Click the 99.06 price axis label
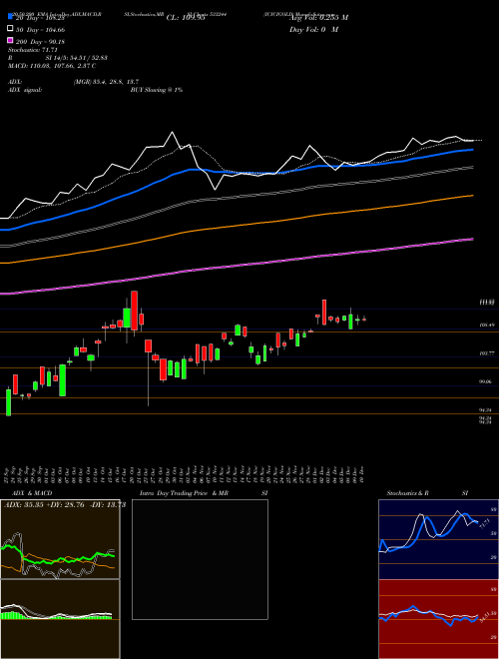Screen dimensions: 499x659 [x=487, y=381]
